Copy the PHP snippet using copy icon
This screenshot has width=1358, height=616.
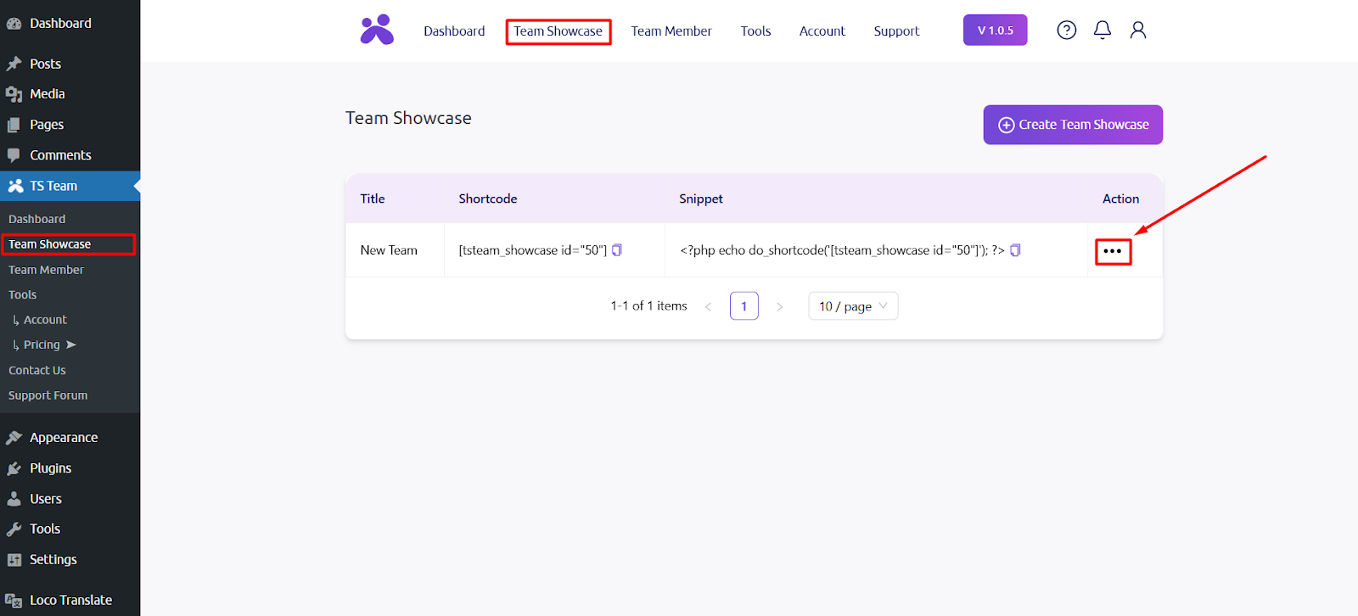tap(1015, 250)
